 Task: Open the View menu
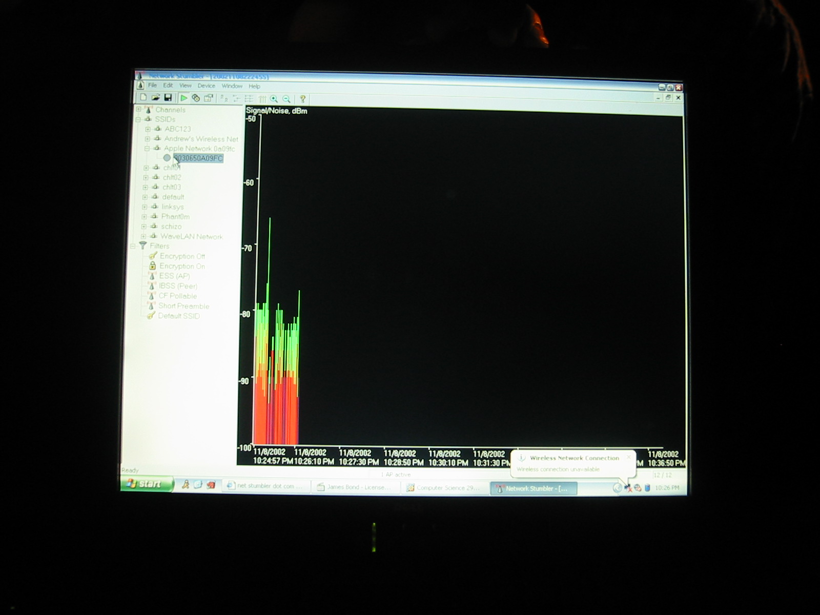185,86
